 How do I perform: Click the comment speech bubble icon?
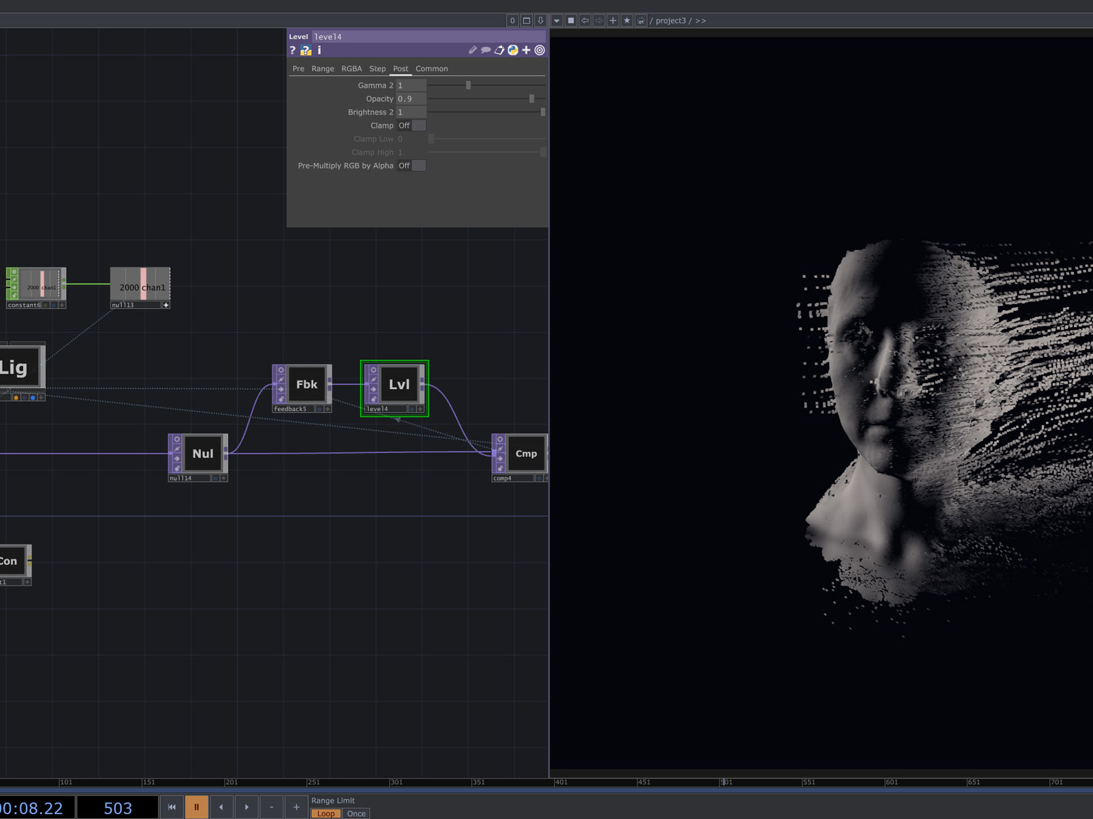point(486,51)
